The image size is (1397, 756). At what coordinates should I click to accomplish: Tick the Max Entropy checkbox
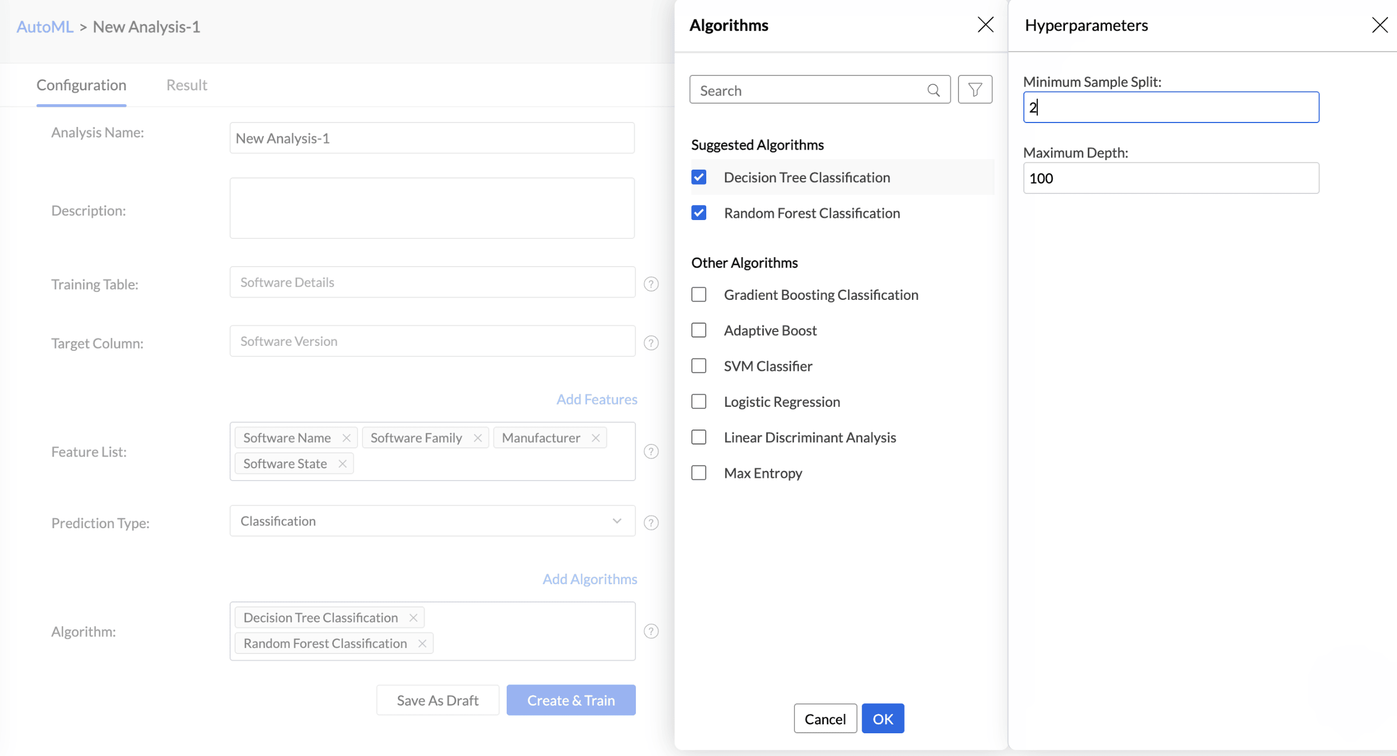[698, 473]
